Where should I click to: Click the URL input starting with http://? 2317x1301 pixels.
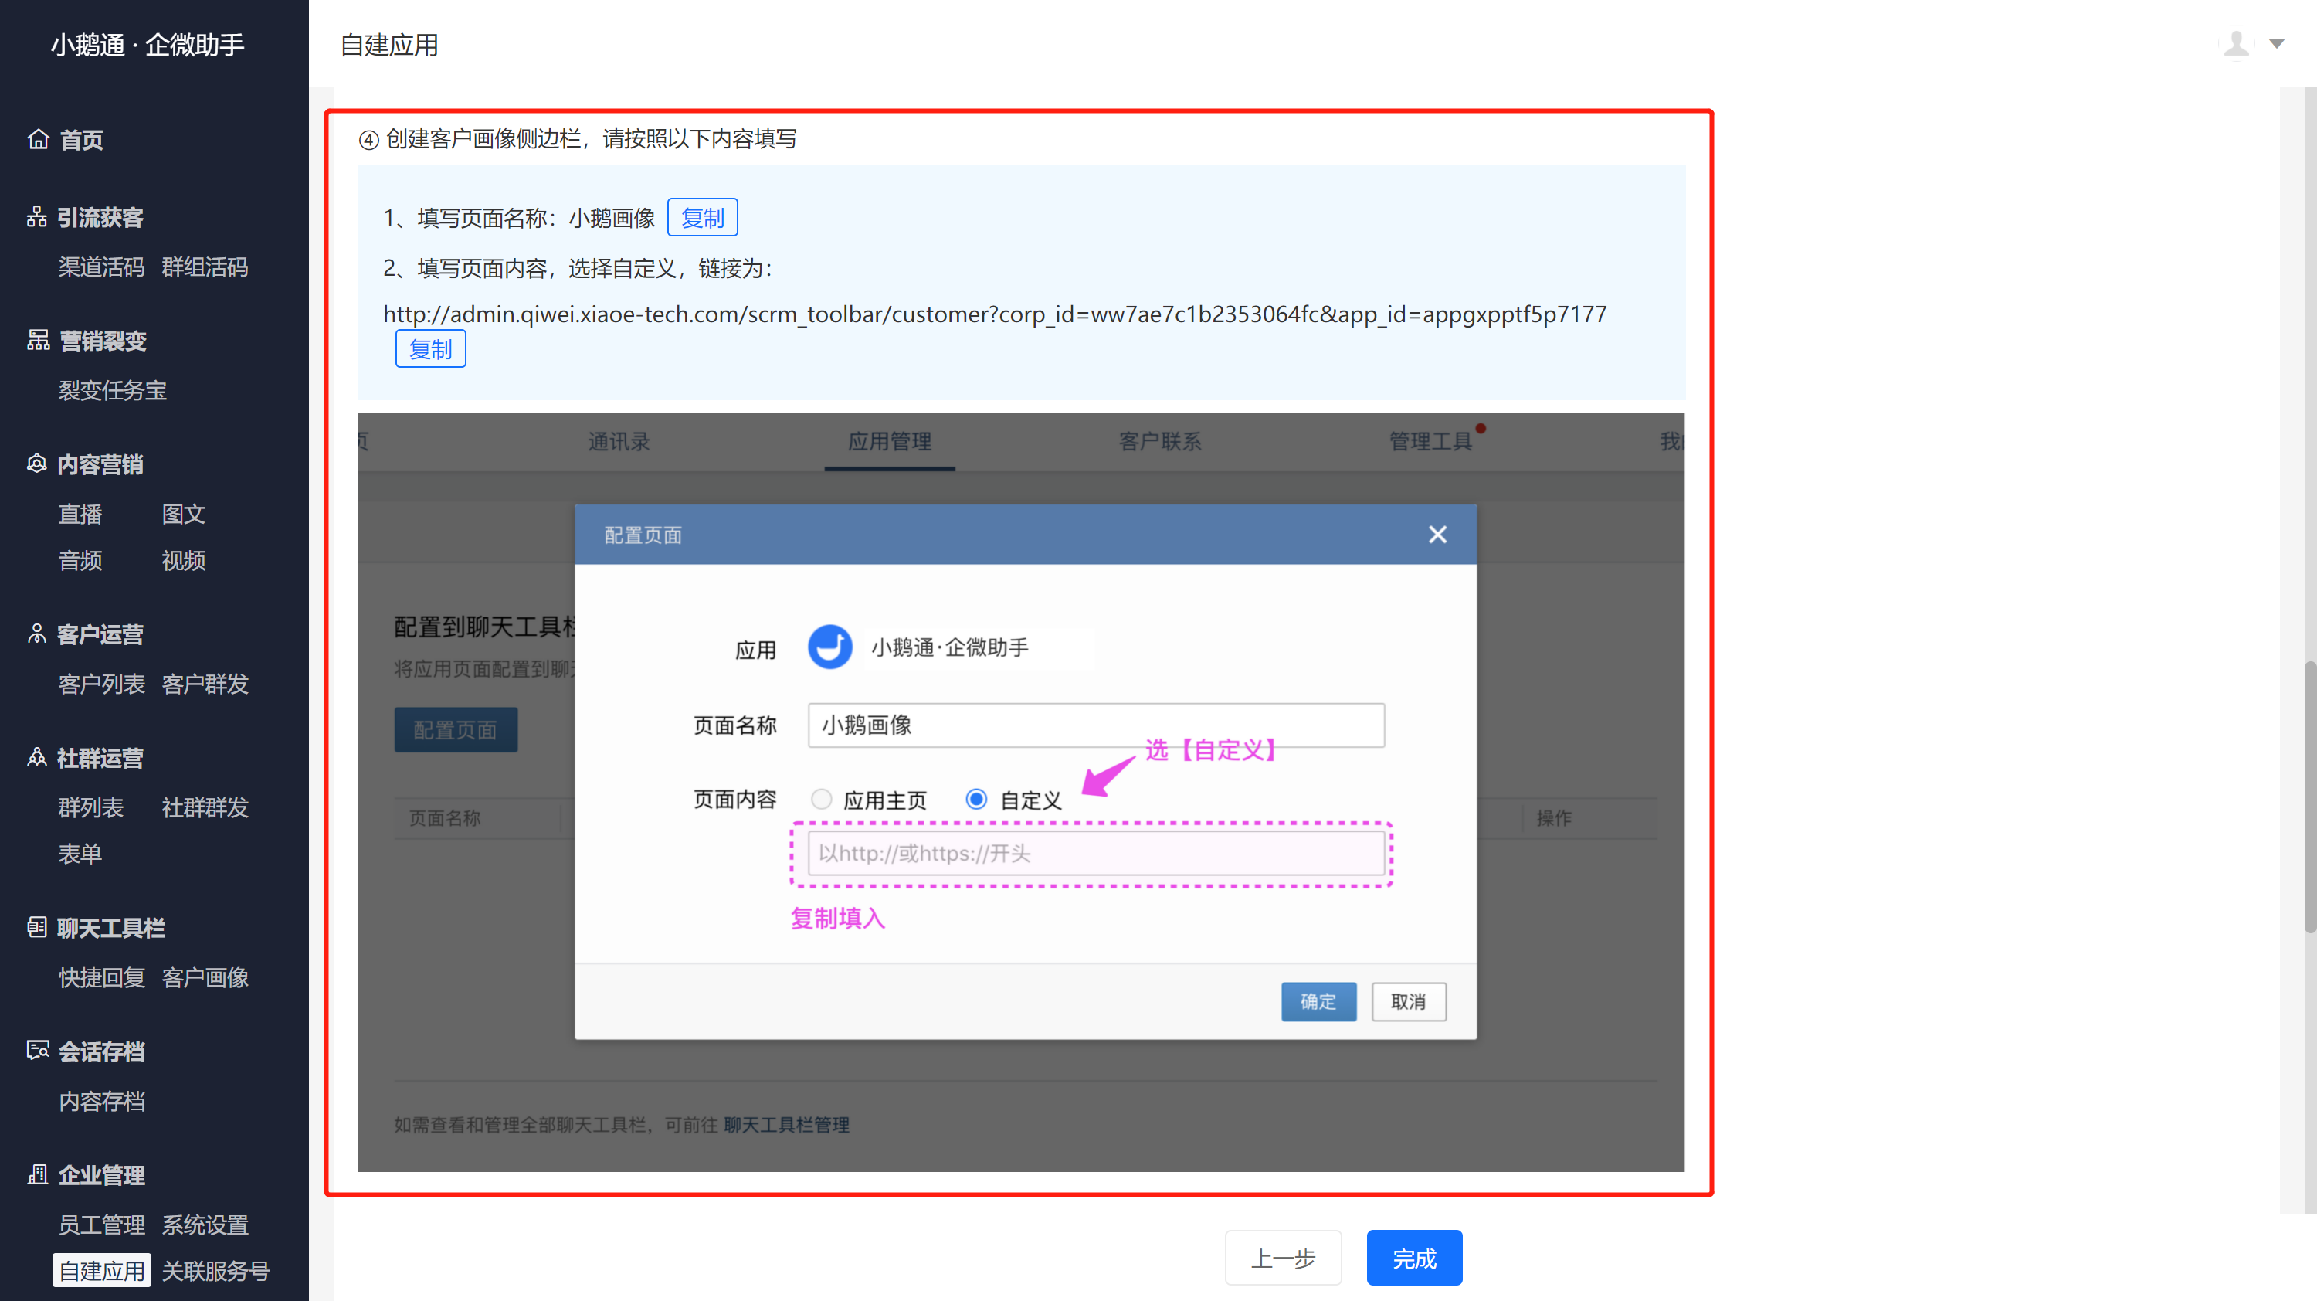1095,853
